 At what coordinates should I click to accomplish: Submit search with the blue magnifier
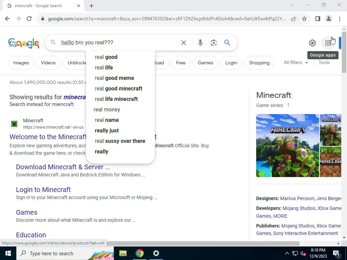[227, 42]
